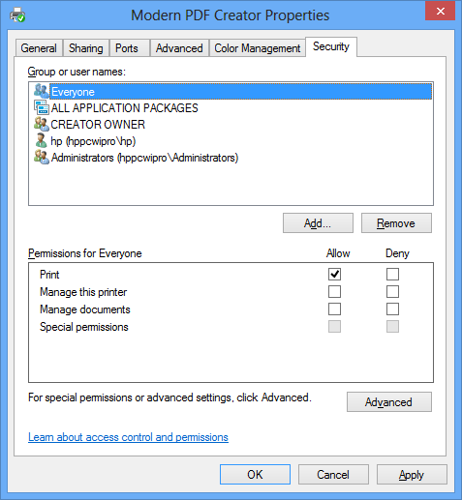Click the Special permissions label

pos(84,327)
